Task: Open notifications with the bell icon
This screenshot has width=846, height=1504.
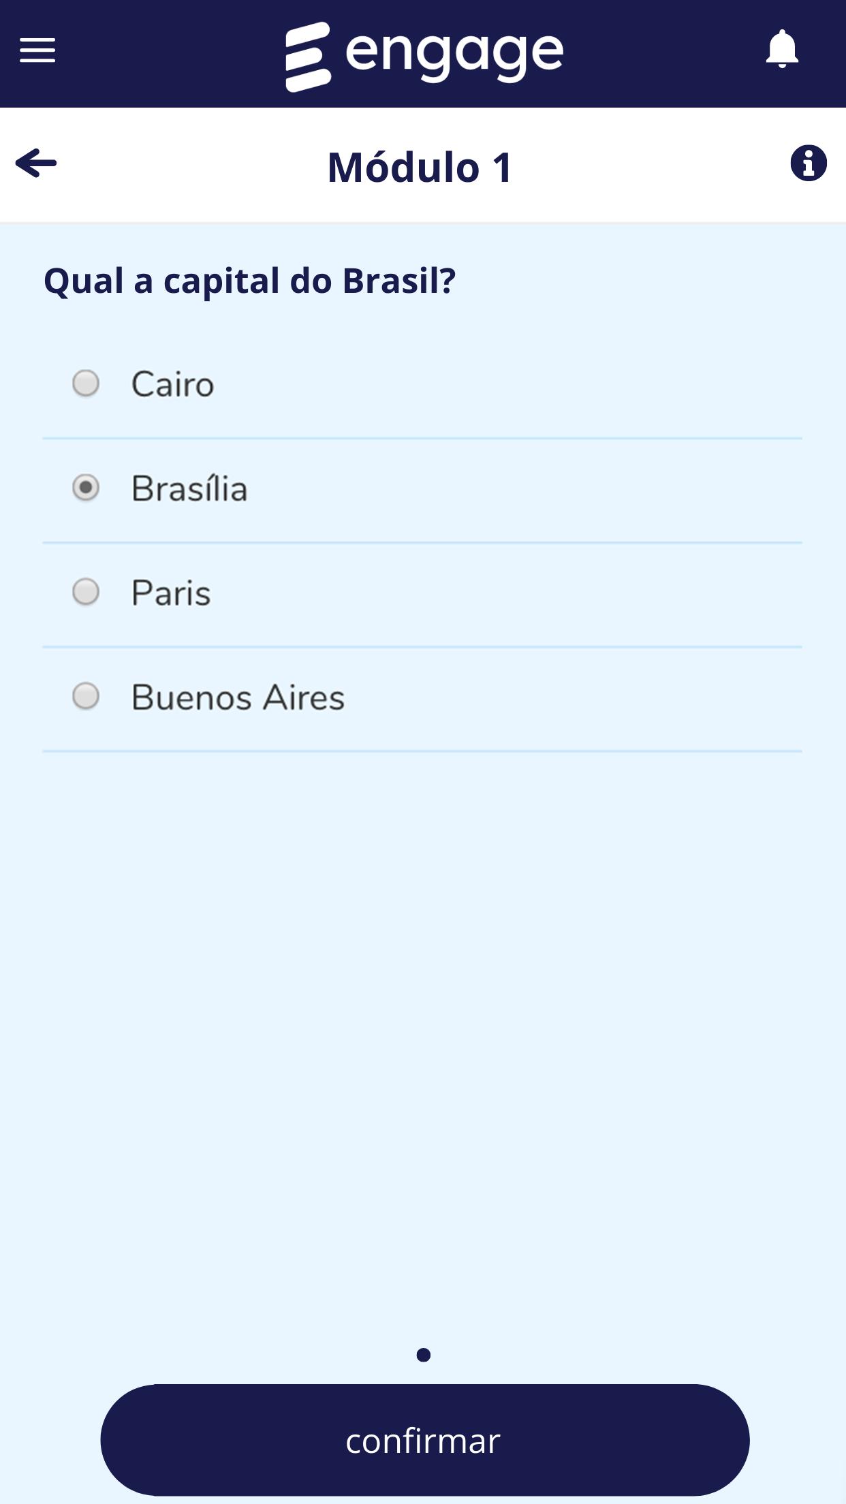Action: (x=782, y=49)
